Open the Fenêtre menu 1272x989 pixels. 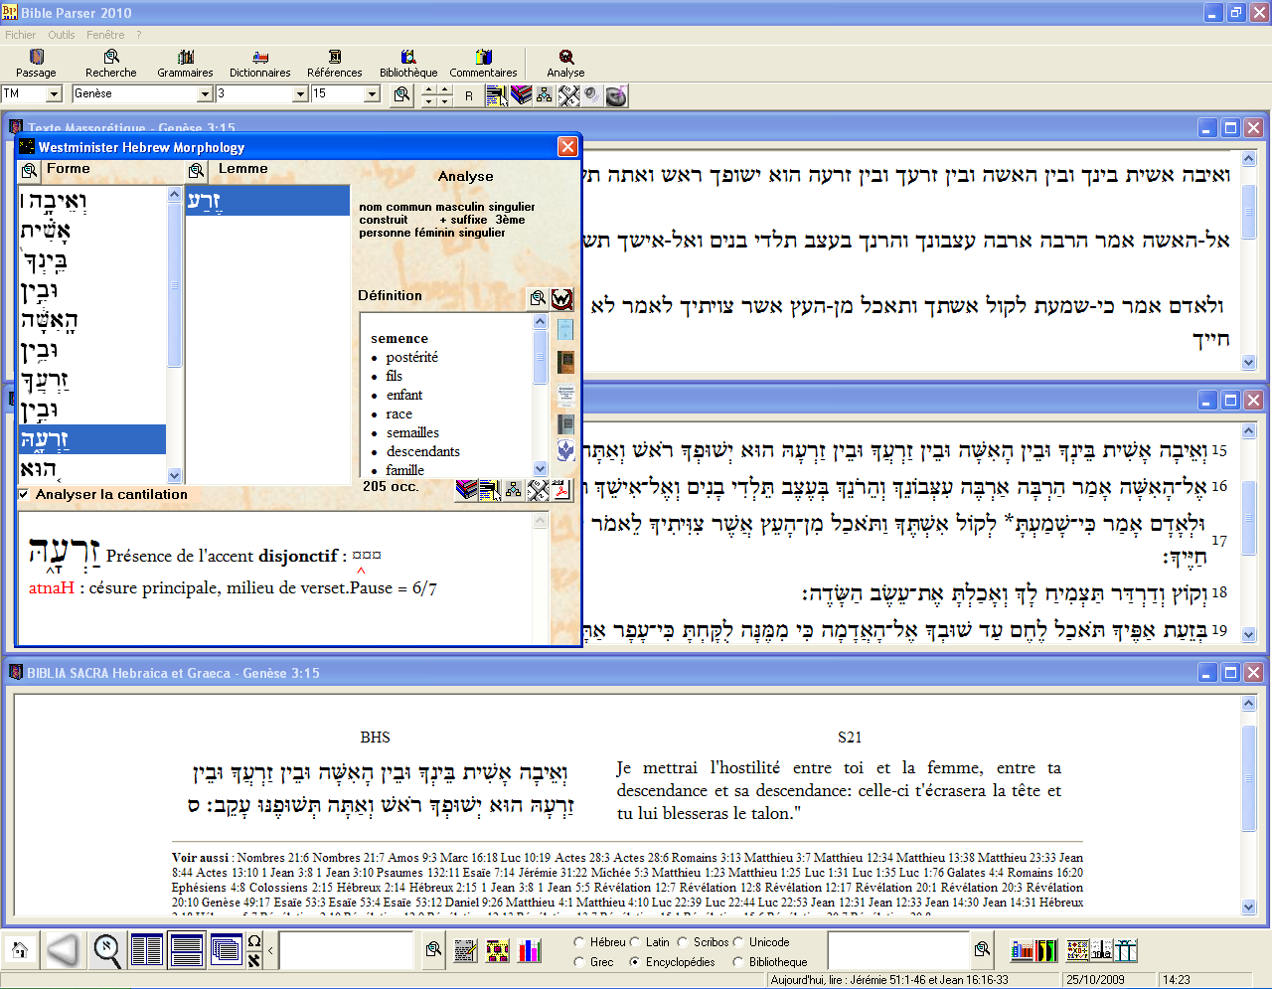pyautogui.click(x=105, y=35)
